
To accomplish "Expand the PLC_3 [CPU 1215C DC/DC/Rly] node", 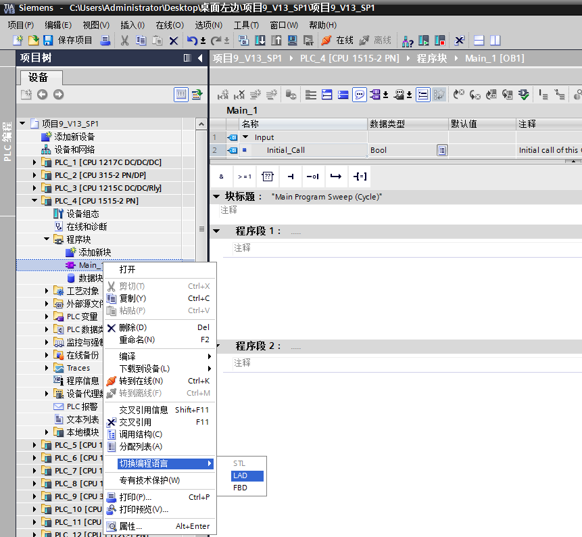I will 34,188.
